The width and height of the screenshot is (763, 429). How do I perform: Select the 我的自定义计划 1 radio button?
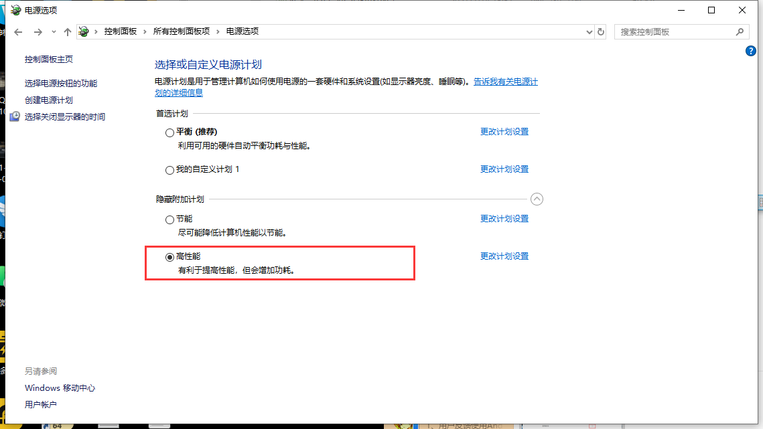(x=169, y=170)
